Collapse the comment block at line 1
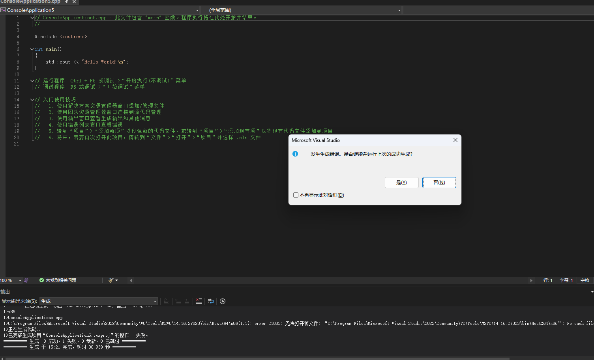 pyautogui.click(x=32, y=18)
